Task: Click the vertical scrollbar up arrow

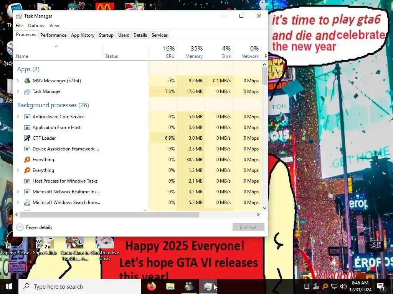Action: pos(265,64)
